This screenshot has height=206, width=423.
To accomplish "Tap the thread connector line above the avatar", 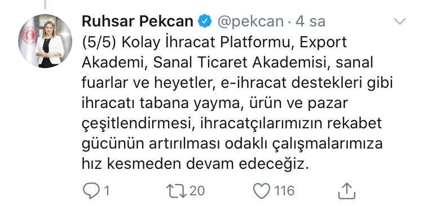I will (x=45, y=5).
